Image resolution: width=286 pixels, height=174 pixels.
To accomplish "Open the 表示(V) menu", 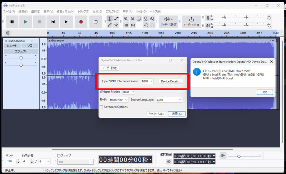I will pyautogui.click(x=48, y=11).
